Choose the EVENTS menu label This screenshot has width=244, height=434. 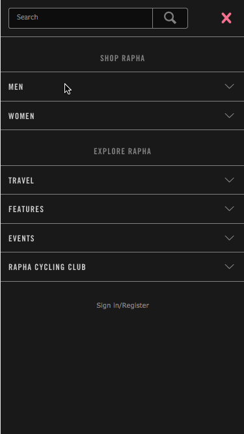[x=21, y=238]
